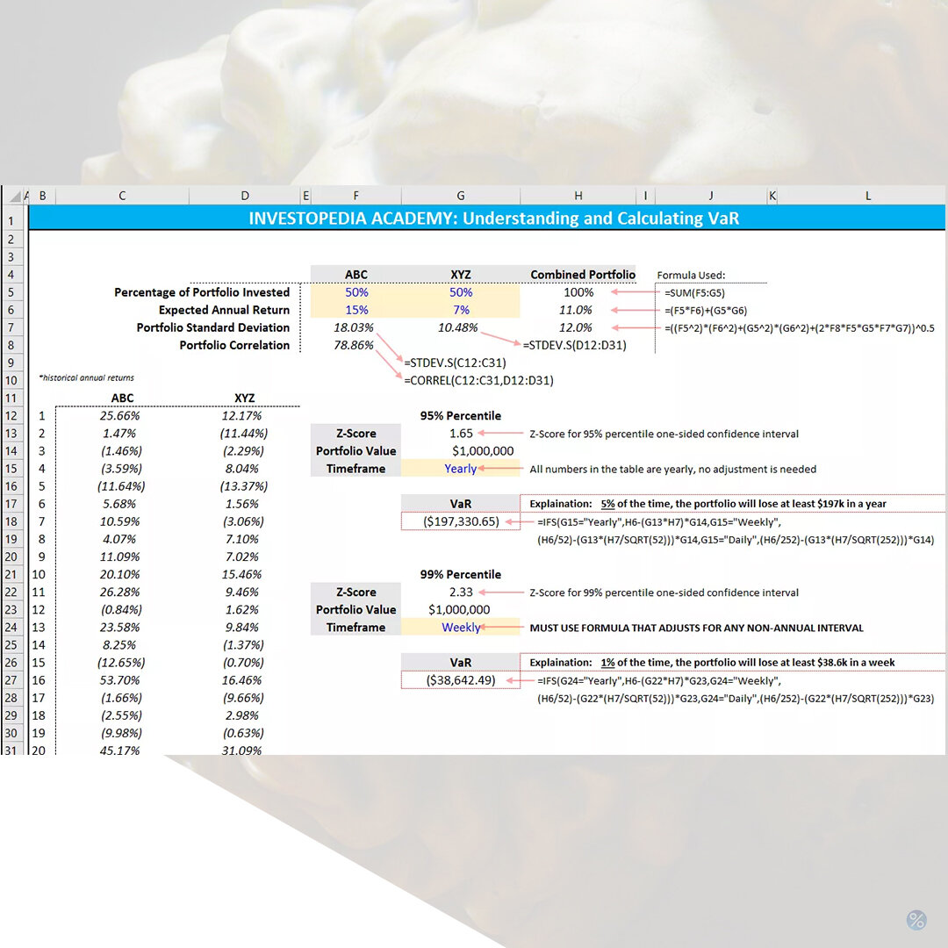The width and height of the screenshot is (948, 948).
Task: Select column L header
Action: [868, 196]
